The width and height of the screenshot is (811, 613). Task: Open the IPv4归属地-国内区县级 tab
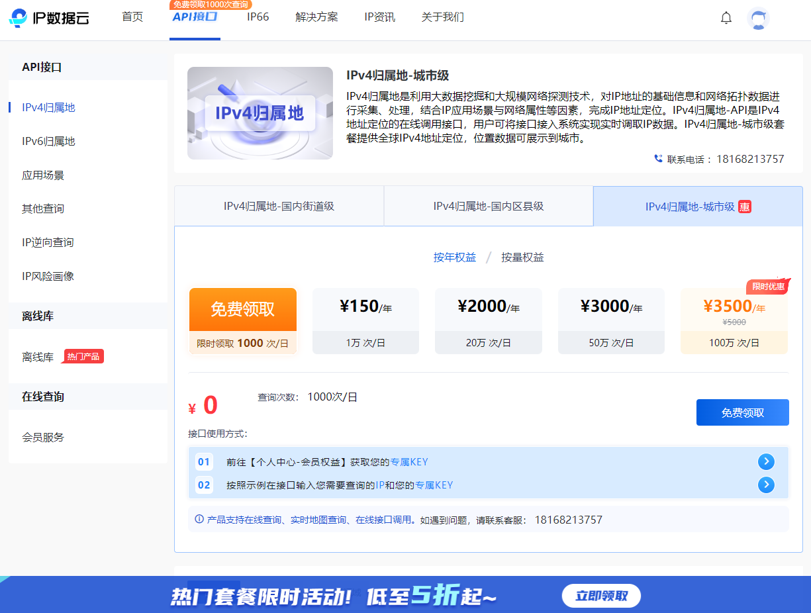[x=489, y=206]
